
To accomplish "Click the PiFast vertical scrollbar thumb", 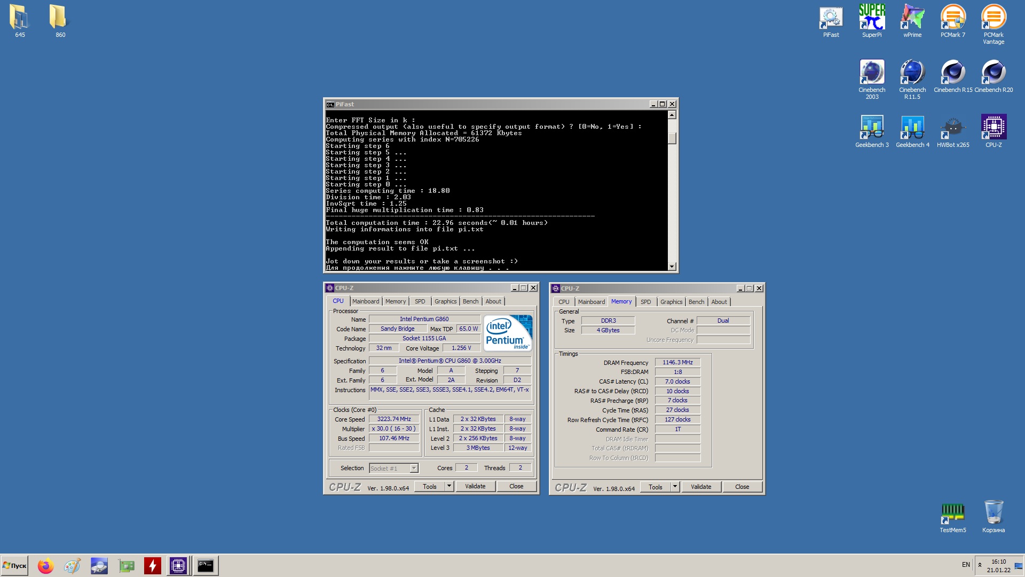I will pos(672,138).
